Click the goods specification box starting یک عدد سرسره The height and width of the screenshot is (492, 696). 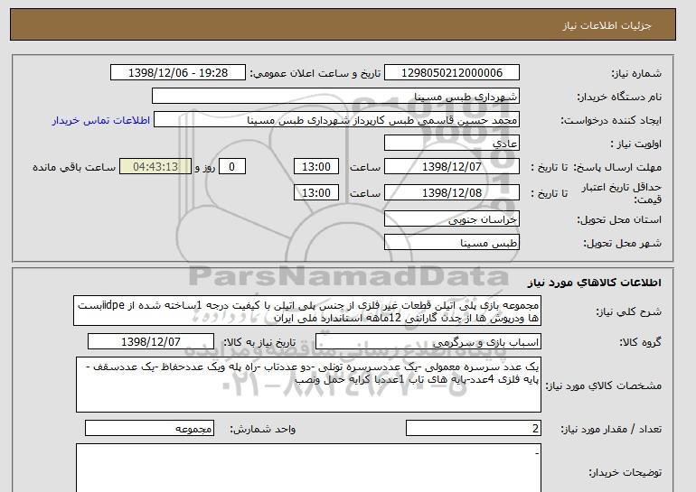pyautogui.click(x=308, y=385)
